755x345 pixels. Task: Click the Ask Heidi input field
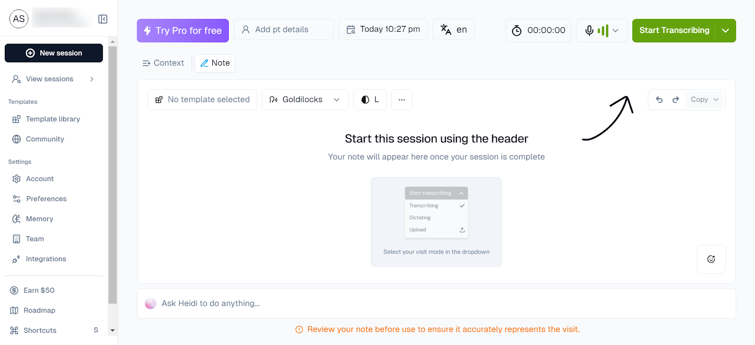(330, 303)
